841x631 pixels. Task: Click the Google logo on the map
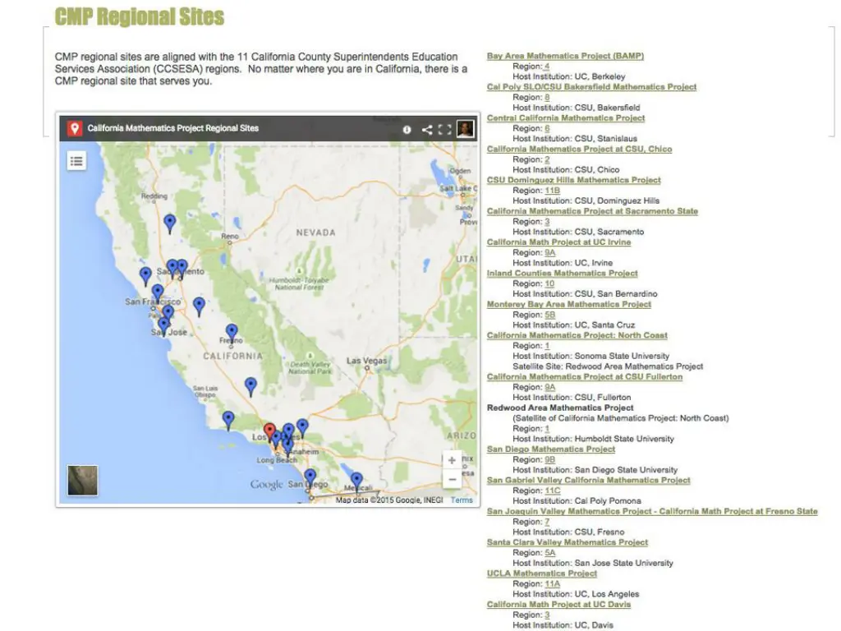tap(267, 485)
